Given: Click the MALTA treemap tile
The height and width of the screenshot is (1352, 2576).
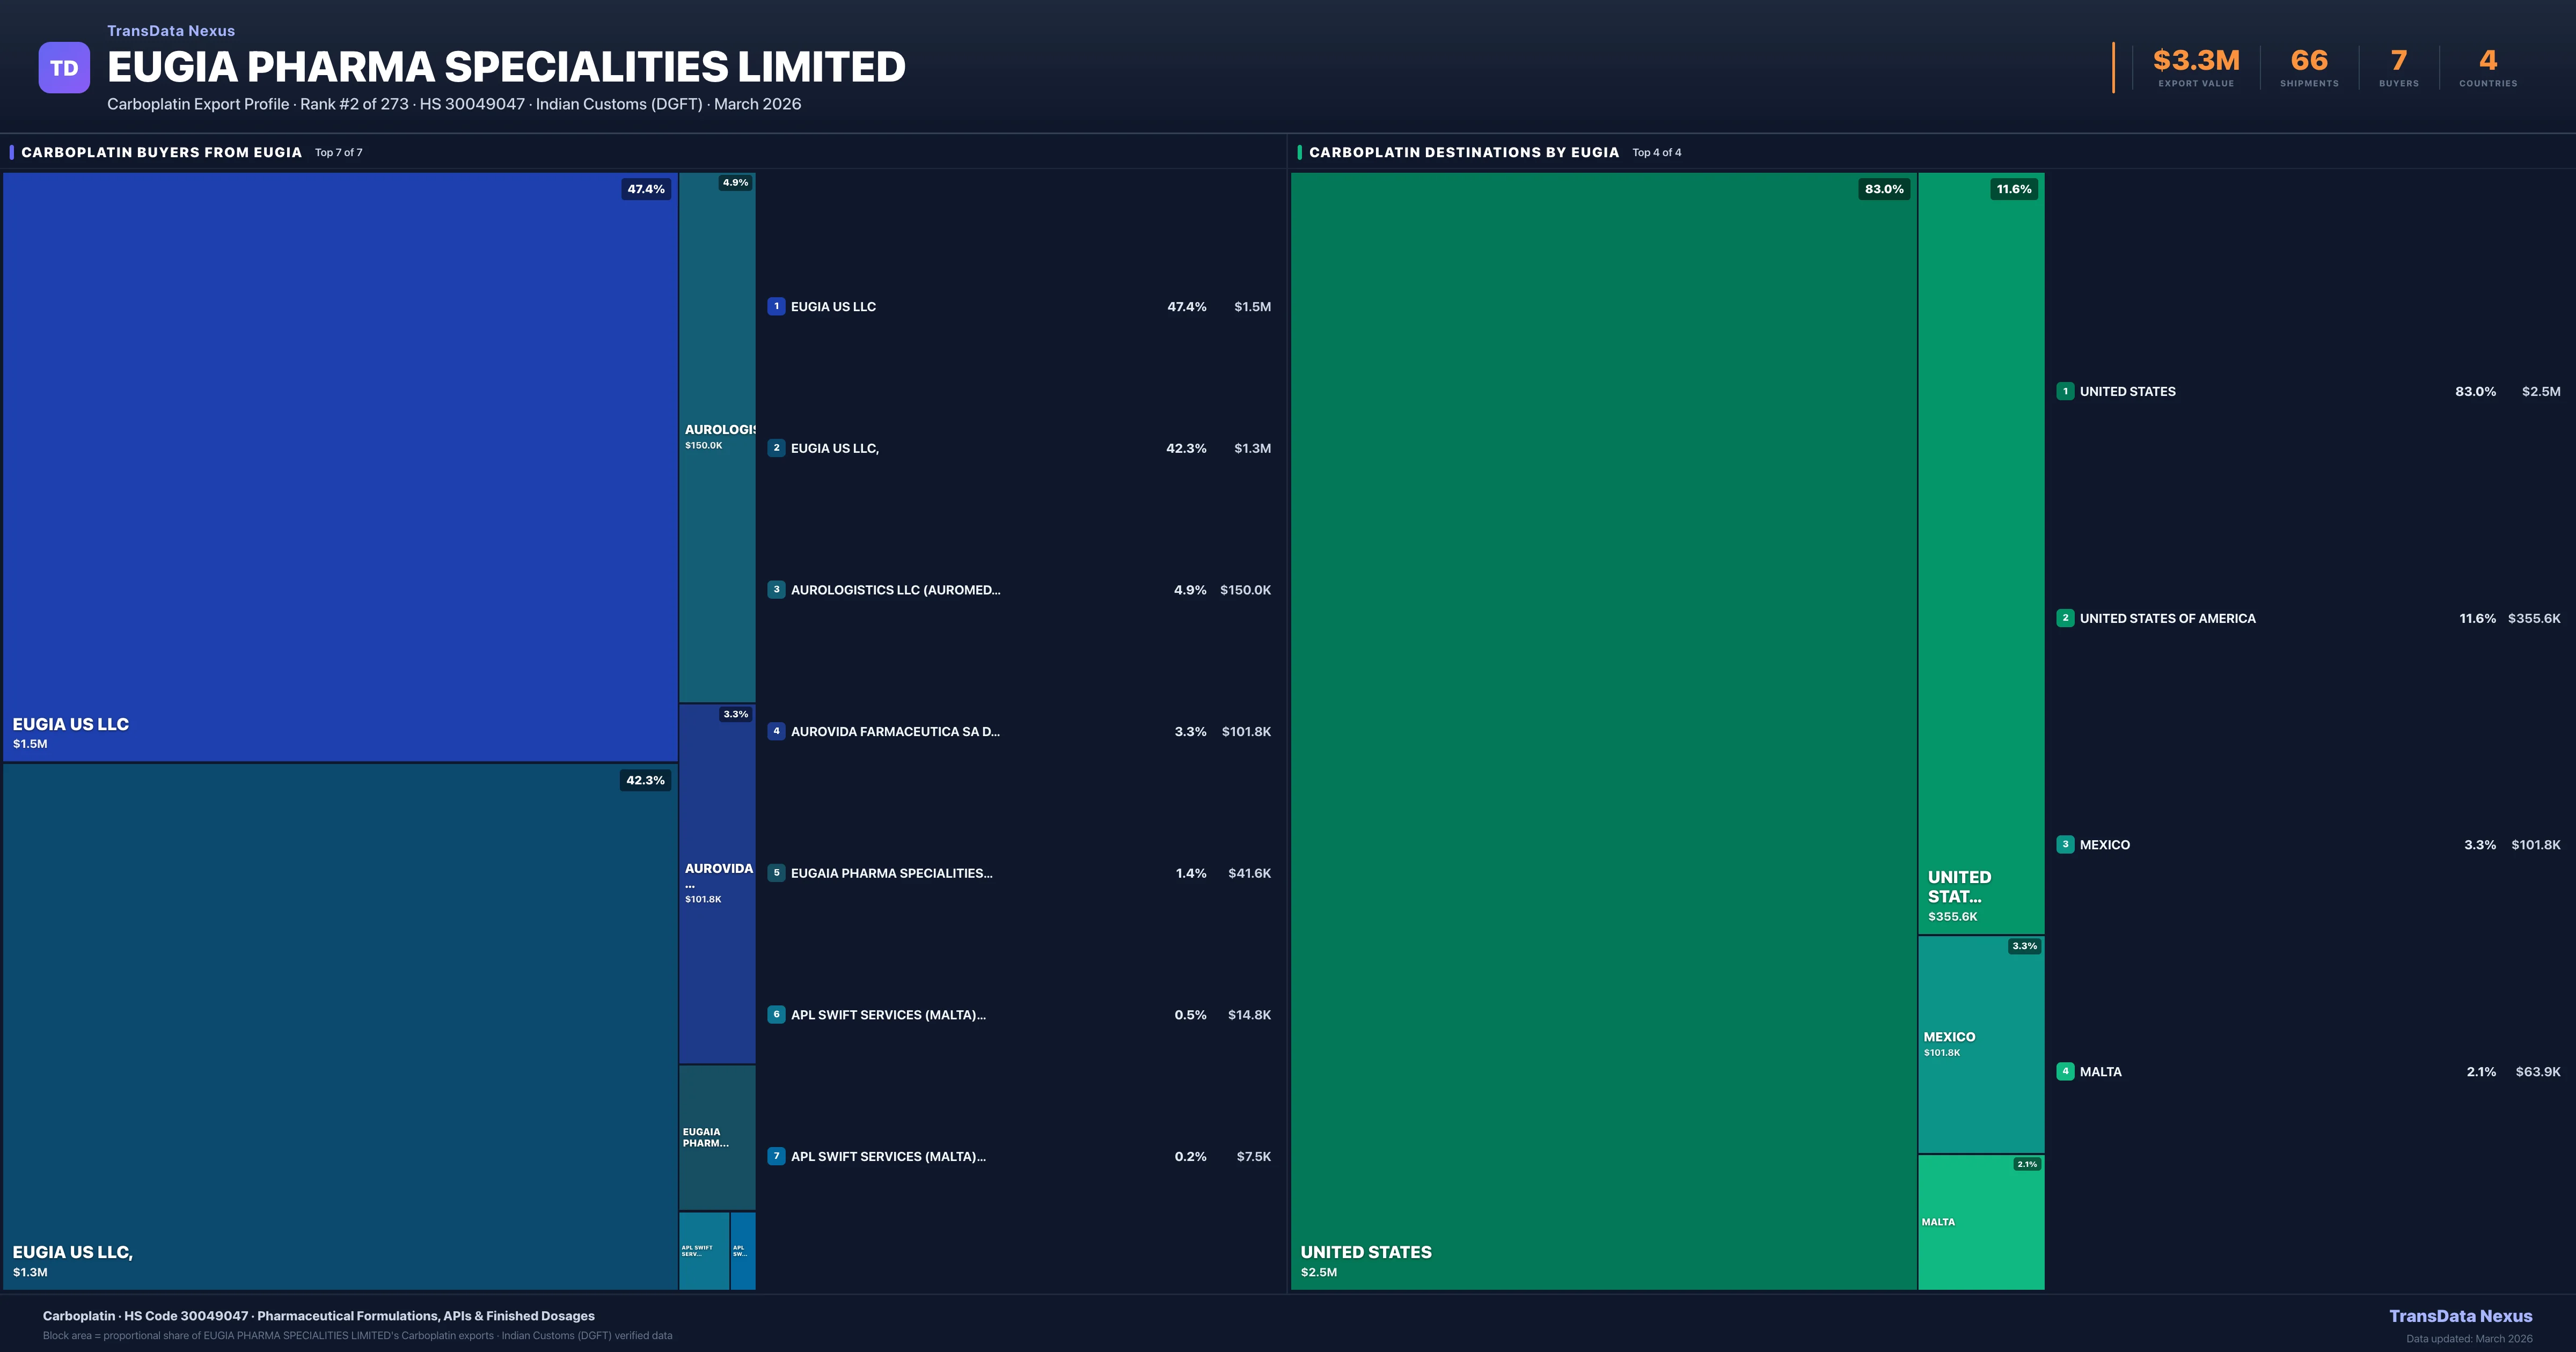Looking at the screenshot, I should [1980, 1222].
